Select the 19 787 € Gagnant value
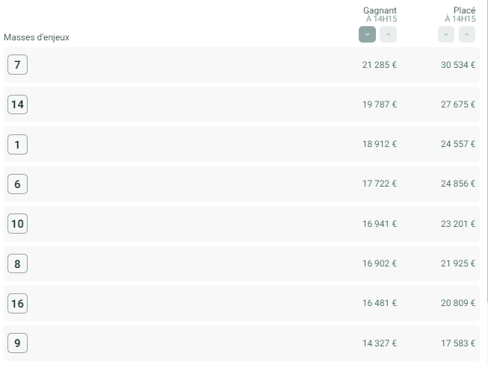The image size is (488, 365). 380,104
